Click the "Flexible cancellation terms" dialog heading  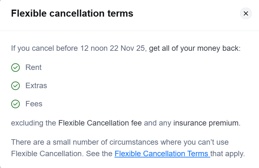(72, 13)
